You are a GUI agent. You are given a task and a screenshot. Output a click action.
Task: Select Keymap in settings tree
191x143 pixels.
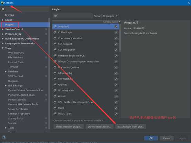(9, 15)
